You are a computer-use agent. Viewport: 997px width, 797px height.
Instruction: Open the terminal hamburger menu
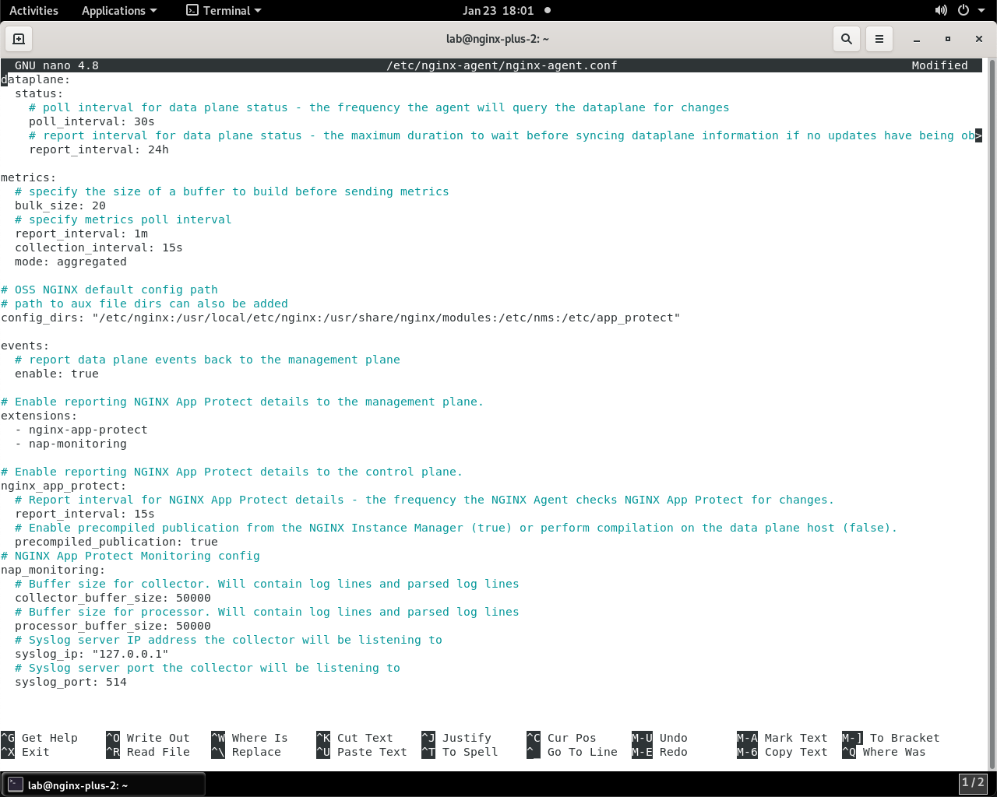[879, 39]
